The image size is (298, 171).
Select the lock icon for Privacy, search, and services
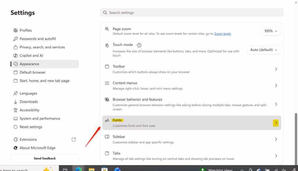[15, 47]
